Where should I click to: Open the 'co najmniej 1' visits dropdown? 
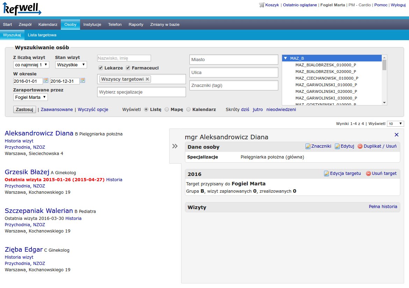click(x=31, y=65)
